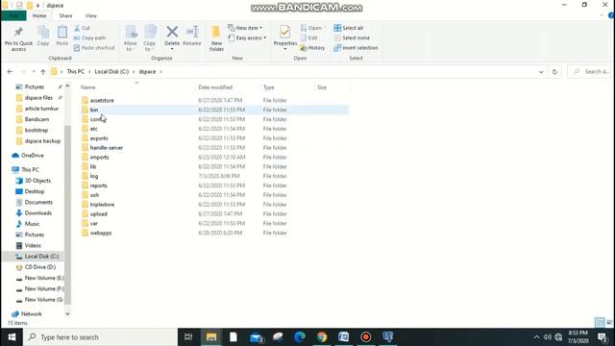Sort by Date modified column
Screen dimensions: 615x346
point(215,87)
